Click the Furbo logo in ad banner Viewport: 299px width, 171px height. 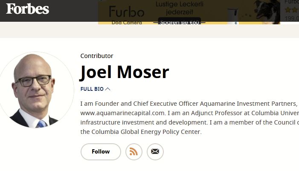point(126,12)
